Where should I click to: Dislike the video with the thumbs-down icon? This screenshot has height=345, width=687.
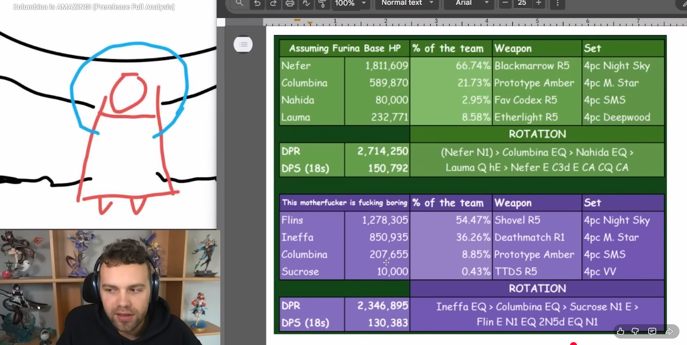[x=635, y=332]
